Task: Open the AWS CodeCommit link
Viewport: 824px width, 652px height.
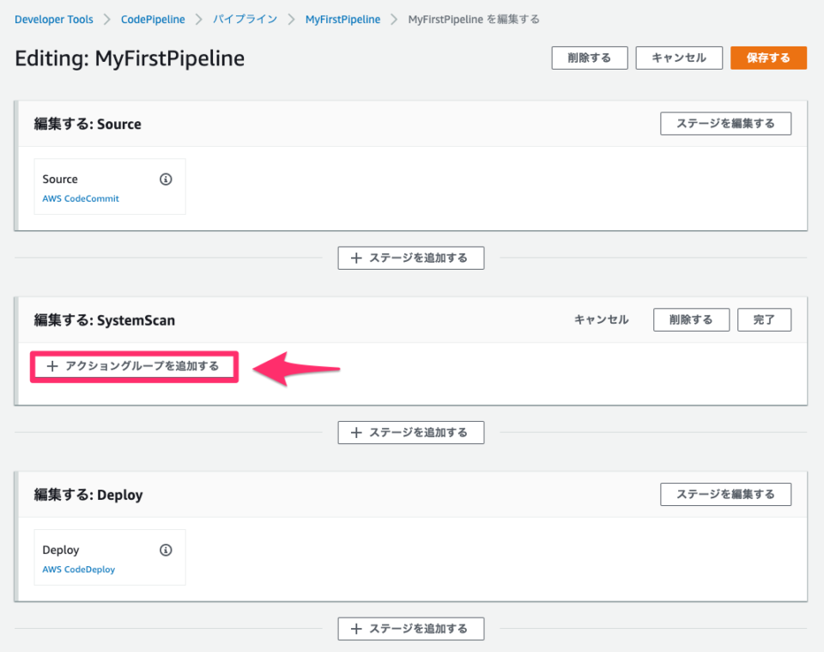Action: click(x=80, y=198)
